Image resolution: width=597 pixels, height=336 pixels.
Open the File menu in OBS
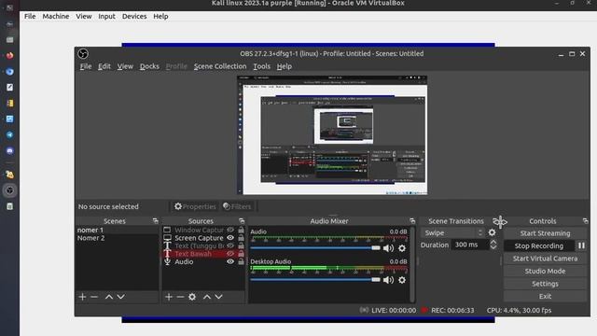tap(86, 66)
